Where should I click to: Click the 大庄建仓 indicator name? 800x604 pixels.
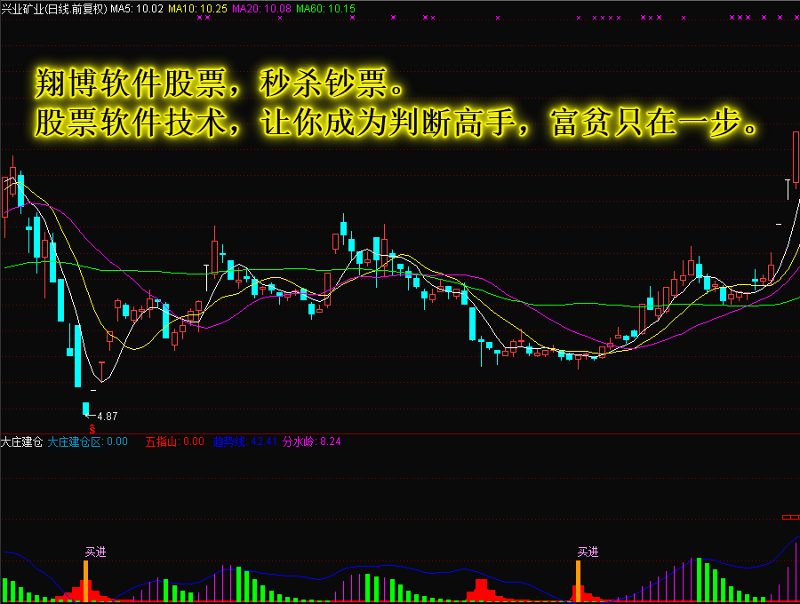click(21, 442)
